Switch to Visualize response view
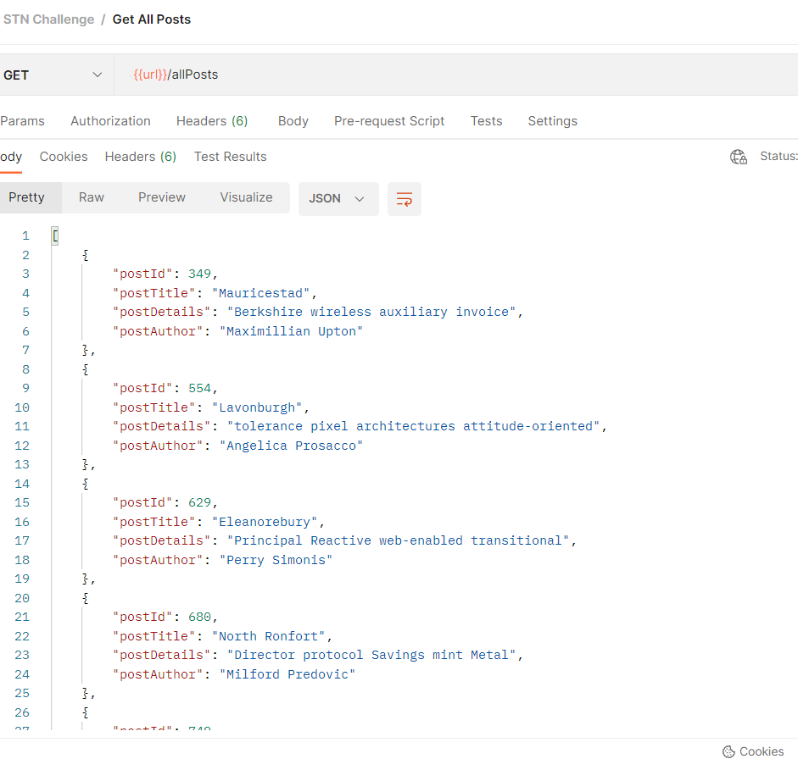Screen dimensions: 798x759 coord(246,197)
